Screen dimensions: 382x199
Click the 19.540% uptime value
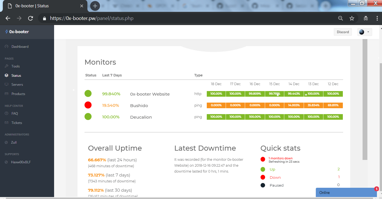point(111,105)
